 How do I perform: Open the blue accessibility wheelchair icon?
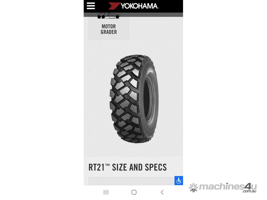tap(179, 181)
